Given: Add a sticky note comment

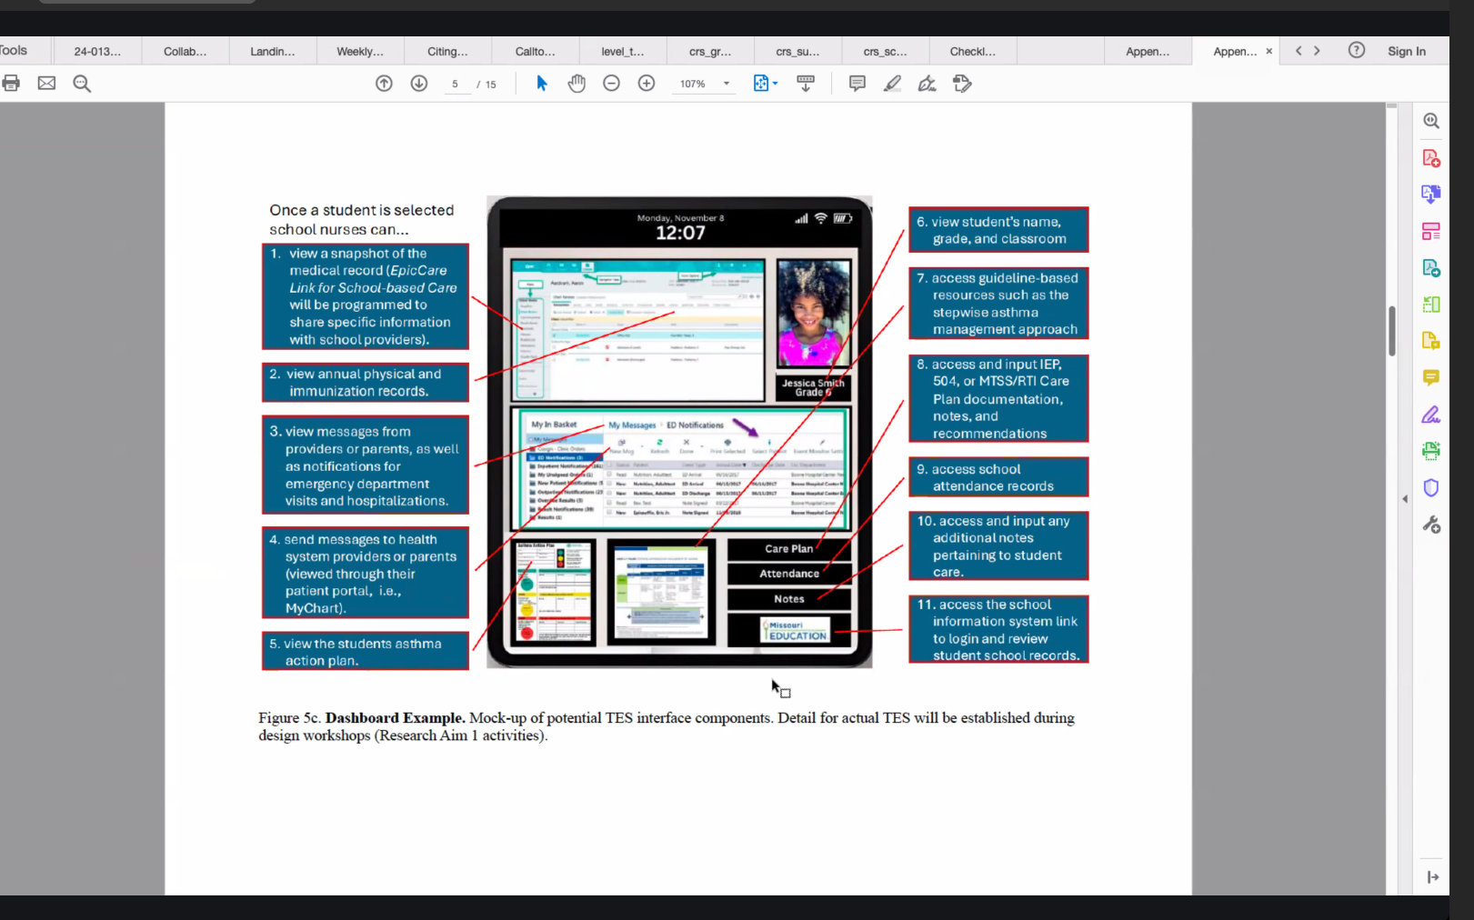Looking at the screenshot, I should coord(857,84).
